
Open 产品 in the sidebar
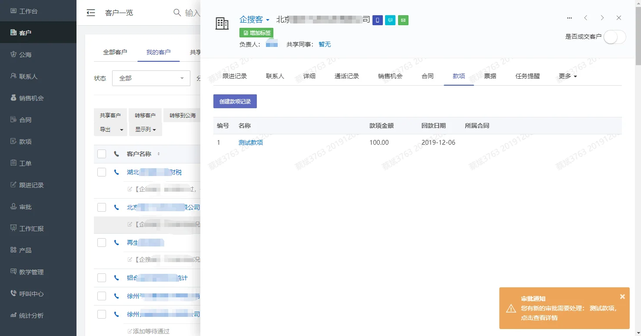point(38,250)
